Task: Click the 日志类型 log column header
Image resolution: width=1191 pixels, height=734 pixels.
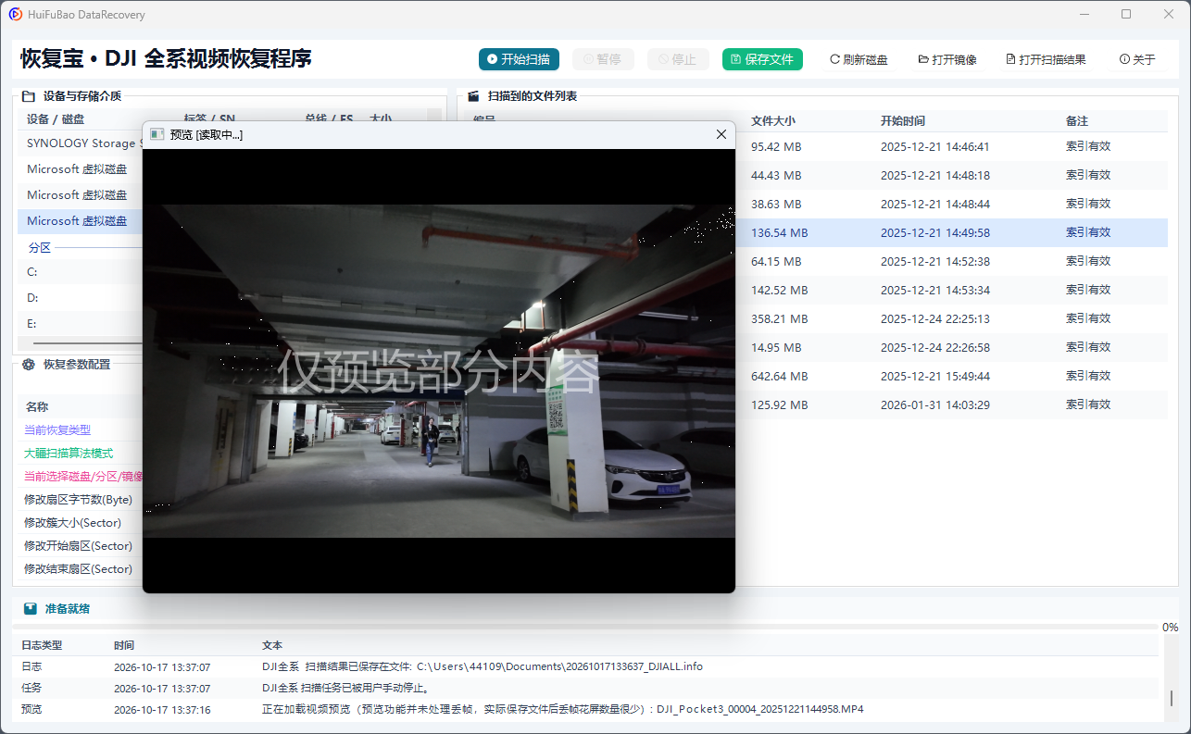Action: click(x=42, y=645)
